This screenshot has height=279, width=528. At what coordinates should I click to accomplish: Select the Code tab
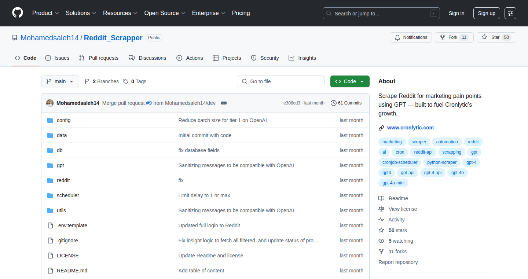[26, 58]
